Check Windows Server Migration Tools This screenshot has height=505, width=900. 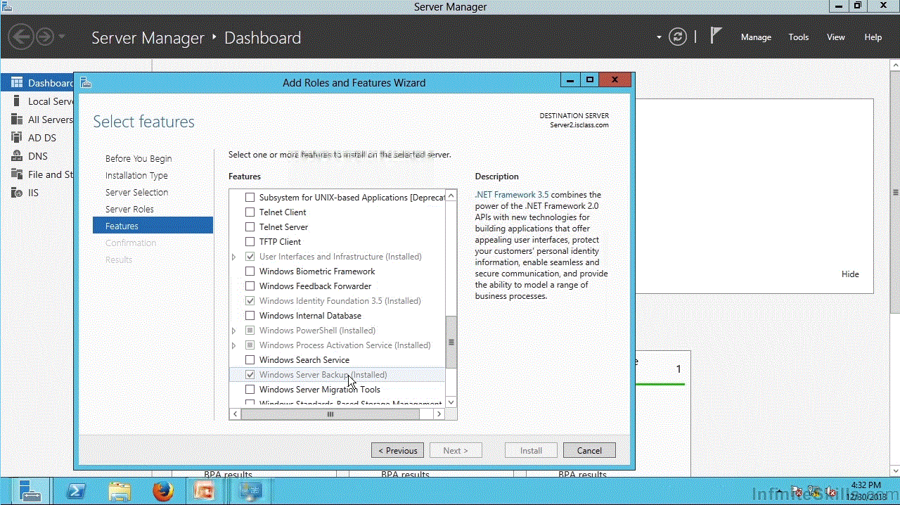(250, 390)
